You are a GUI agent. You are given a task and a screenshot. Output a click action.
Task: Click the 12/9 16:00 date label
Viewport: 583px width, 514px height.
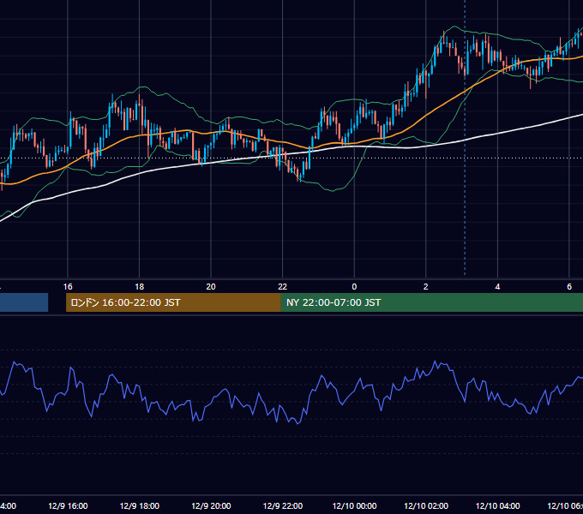click(x=68, y=505)
